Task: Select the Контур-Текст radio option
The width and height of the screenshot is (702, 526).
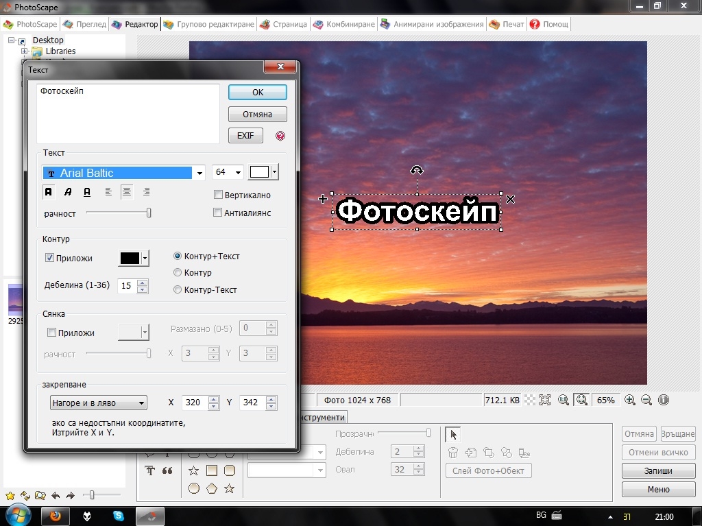Action: (178, 289)
